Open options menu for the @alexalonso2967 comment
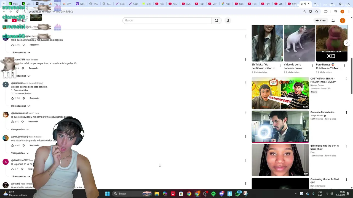Screen dimensions: 353x198 click(245, 160)
